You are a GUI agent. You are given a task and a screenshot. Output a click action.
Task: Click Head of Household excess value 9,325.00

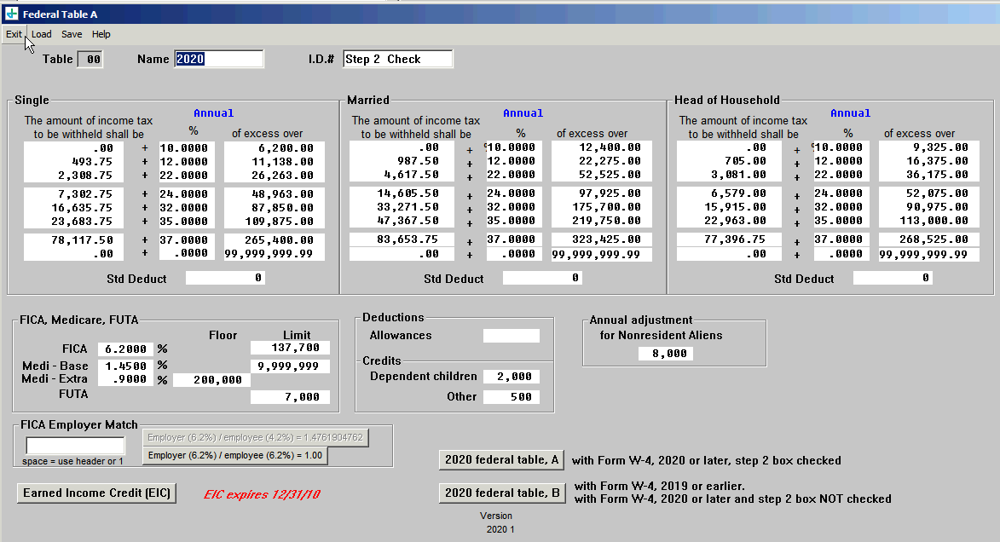click(928, 147)
